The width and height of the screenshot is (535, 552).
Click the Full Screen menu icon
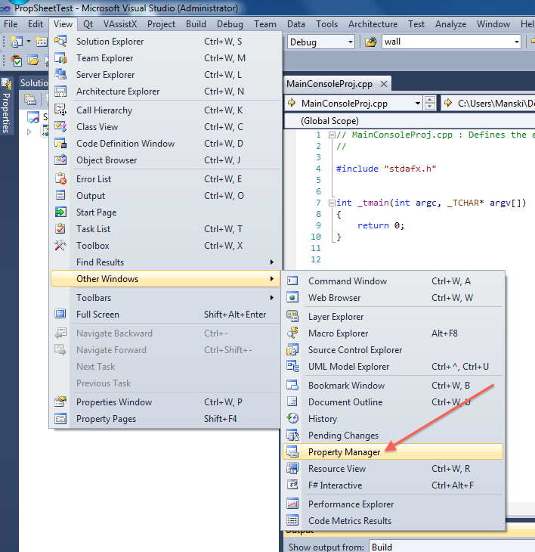(x=60, y=314)
